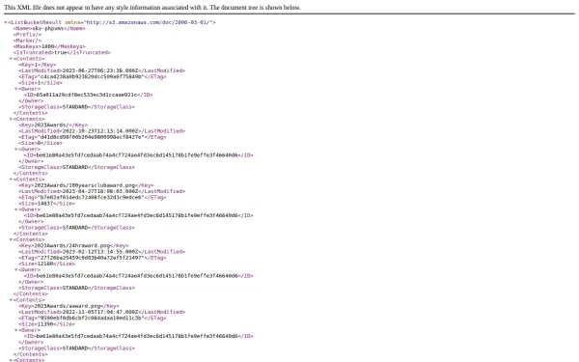The width and height of the screenshot is (579, 362).
Task: Collapse the Contents node containing Key 1
Action: (x=11, y=59)
